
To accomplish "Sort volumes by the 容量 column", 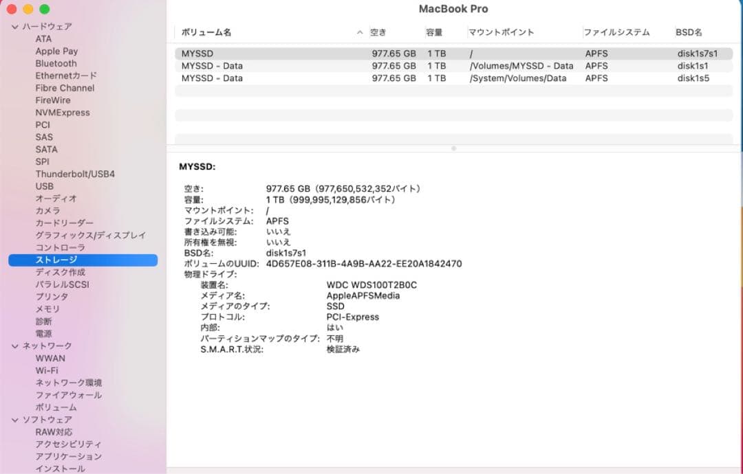I will point(435,32).
